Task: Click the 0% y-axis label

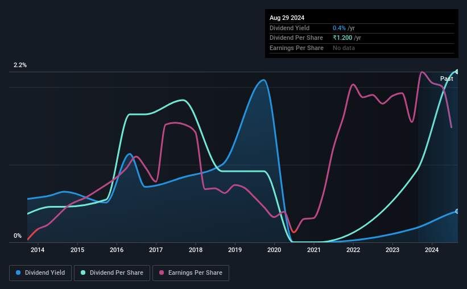Action: (x=18, y=236)
